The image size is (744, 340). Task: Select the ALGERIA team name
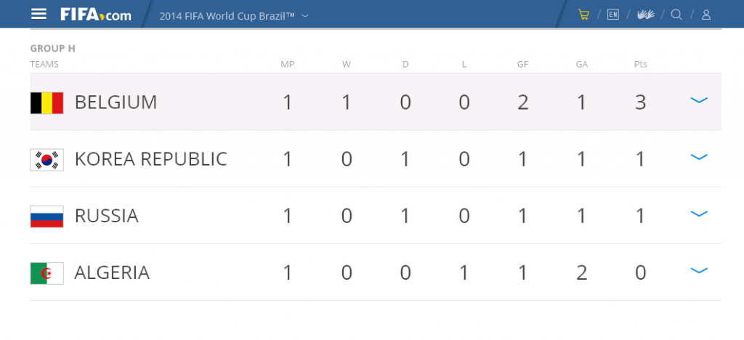(112, 273)
